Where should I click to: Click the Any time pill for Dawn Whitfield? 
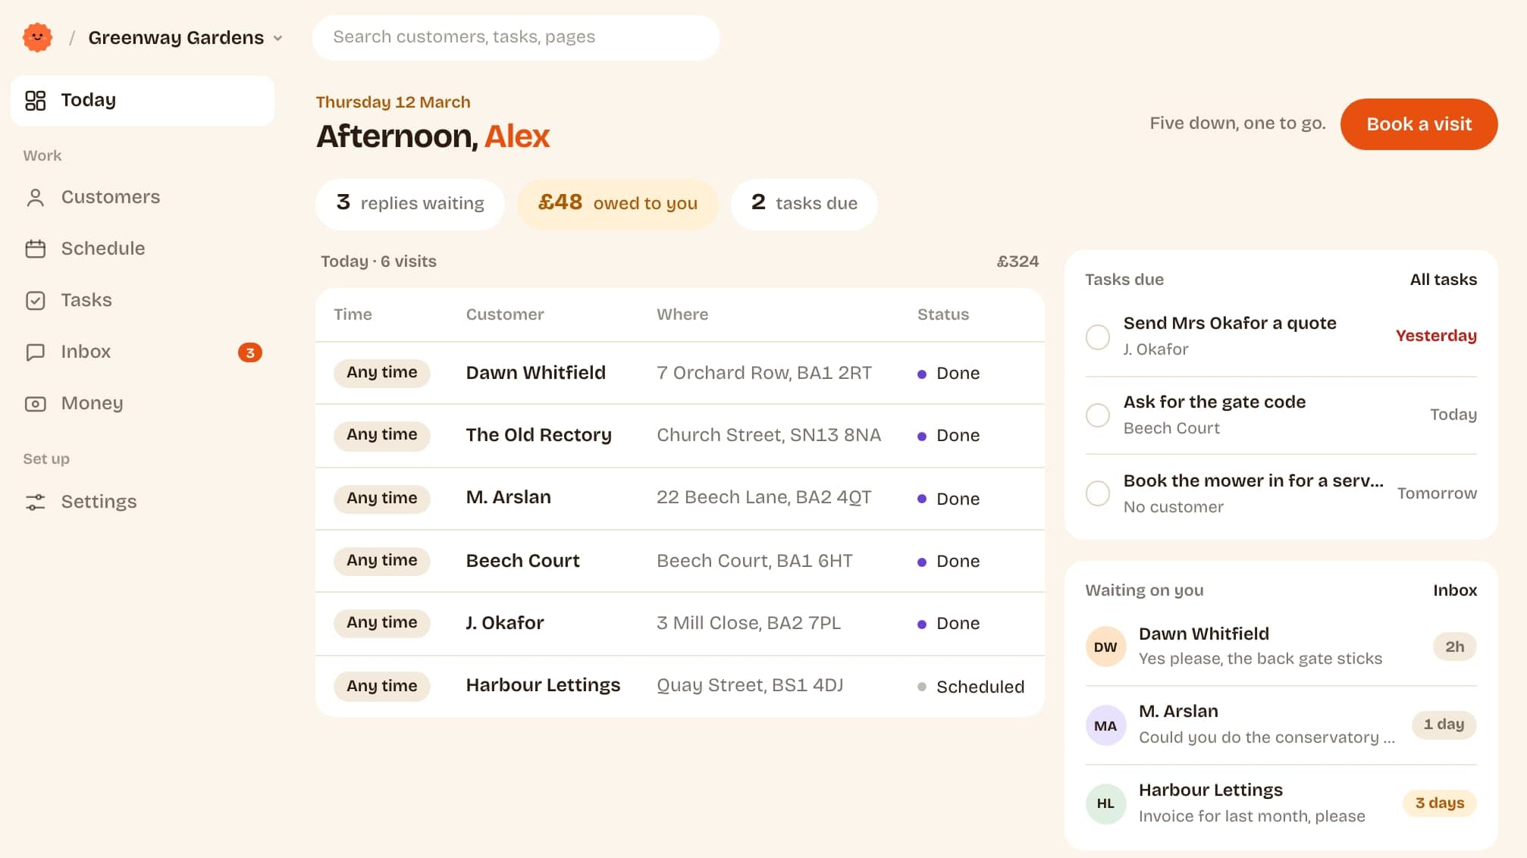pyautogui.click(x=381, y=373)
